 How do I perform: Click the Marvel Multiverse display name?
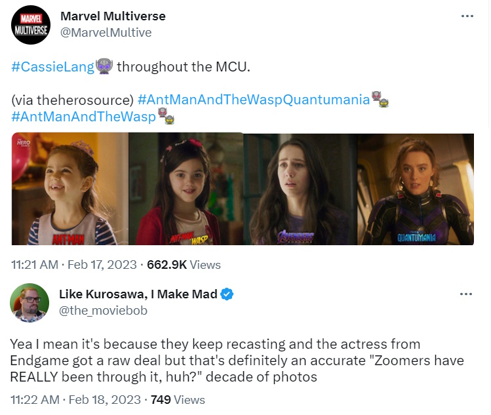tap(112, 16)
